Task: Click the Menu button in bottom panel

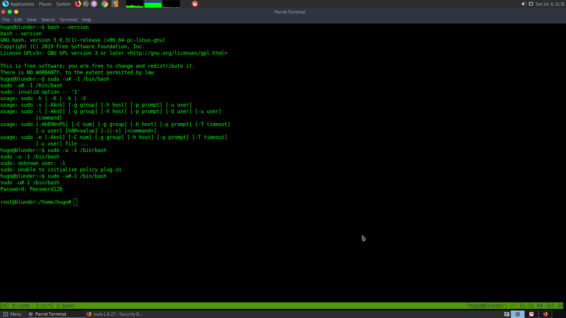Action: point(12,314)
